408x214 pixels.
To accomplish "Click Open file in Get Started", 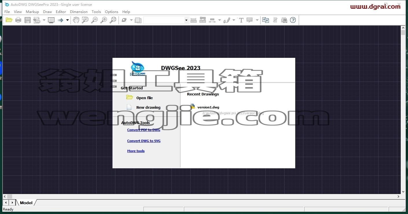I will [145, 98].
